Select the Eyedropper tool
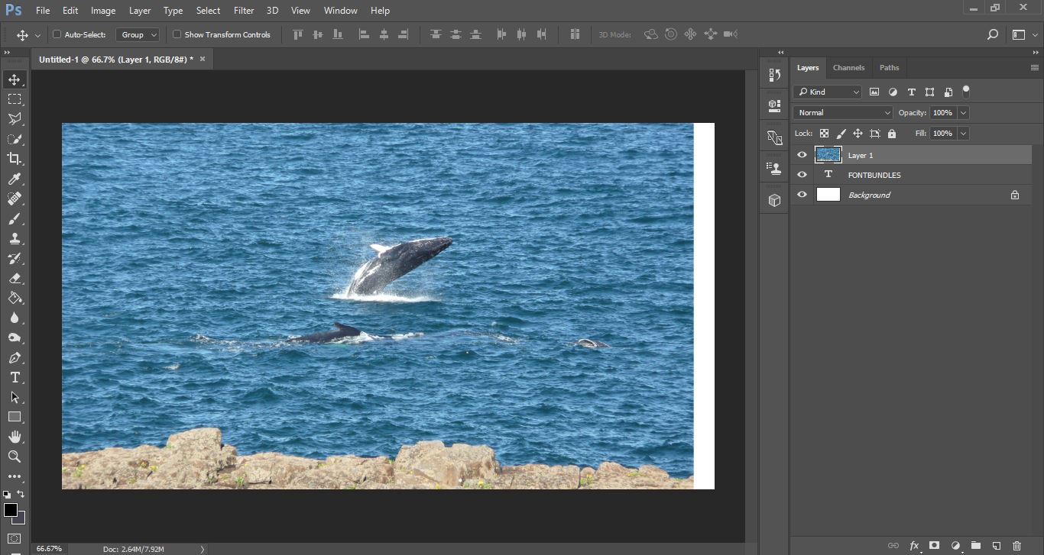Image resolution: width=1044 pixels, height=555 pixels. [x=15, y=179]
